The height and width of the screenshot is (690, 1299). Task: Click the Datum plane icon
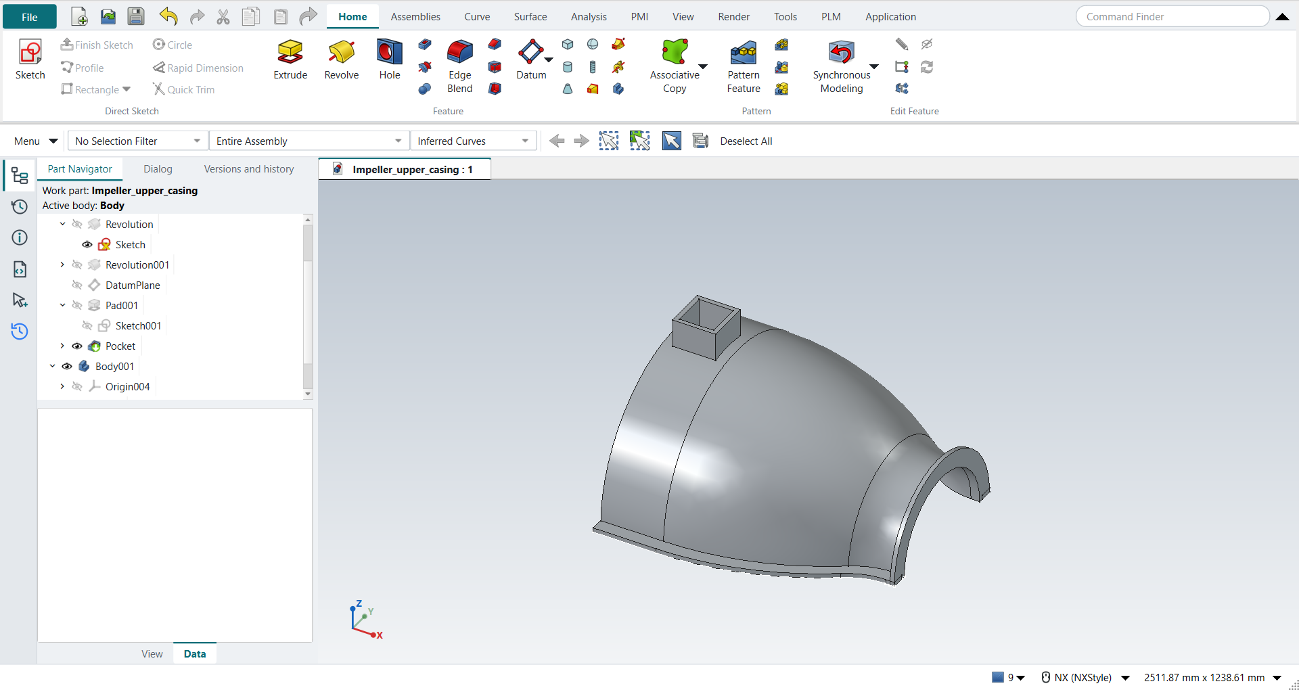click(530, 52)
